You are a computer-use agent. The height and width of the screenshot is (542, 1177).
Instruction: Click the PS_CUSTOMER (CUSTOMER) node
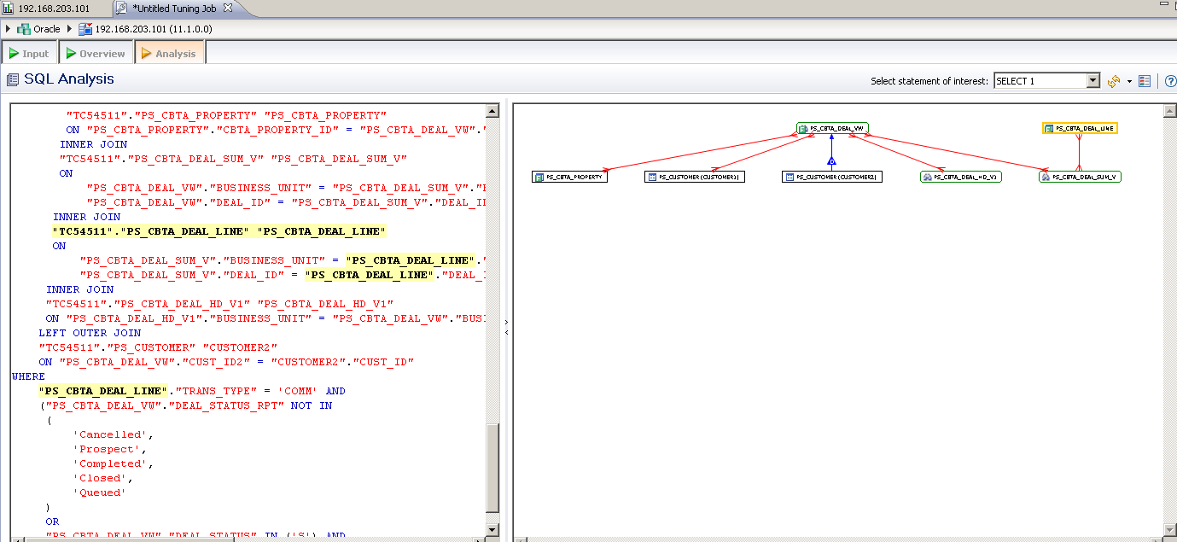point(695,177)
